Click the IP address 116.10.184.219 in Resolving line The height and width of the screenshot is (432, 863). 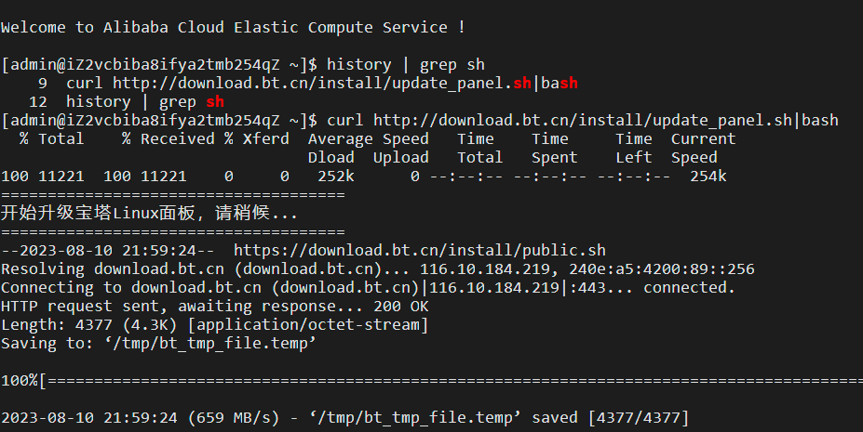pos(485,269)
